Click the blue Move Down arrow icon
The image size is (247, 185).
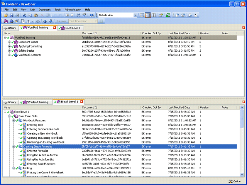tap(51, 21)
